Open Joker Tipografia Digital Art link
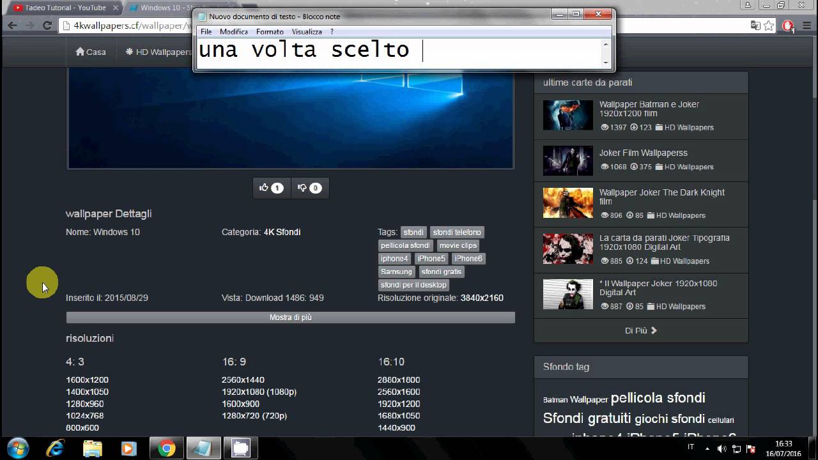 point(665,242)
